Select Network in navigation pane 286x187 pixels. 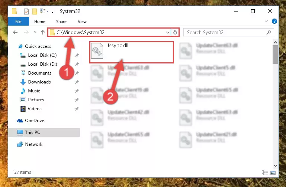click(33, 144)
